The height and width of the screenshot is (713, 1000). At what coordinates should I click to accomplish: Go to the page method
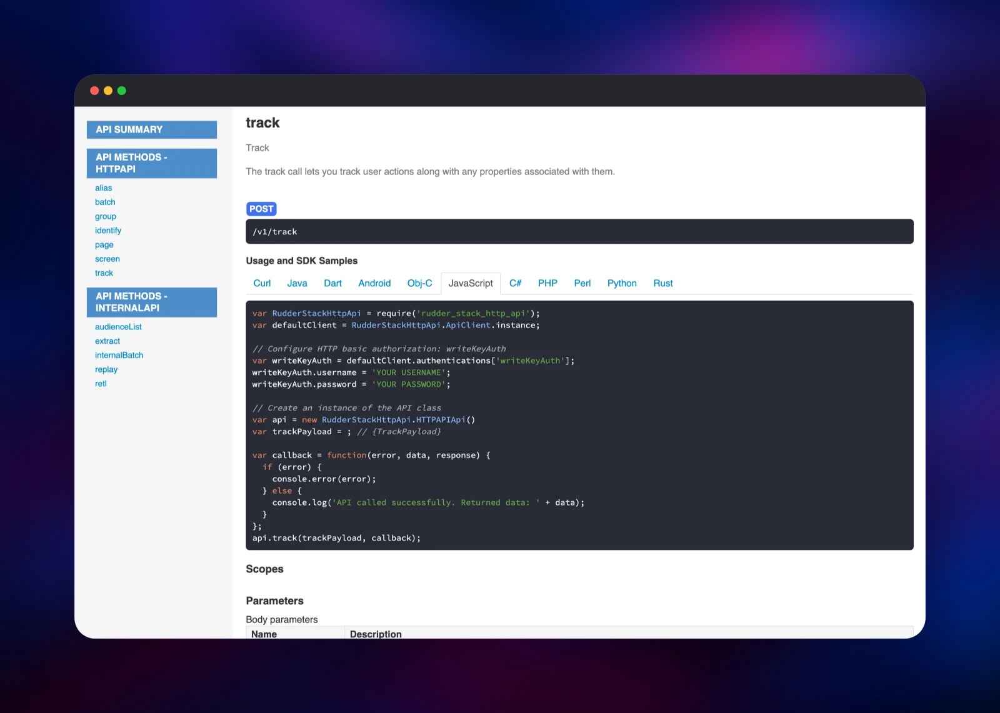pos(104,245)
